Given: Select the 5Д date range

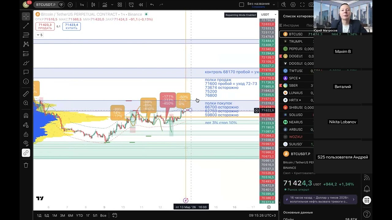Looking at the screenshot, I should tap(47, 215).
